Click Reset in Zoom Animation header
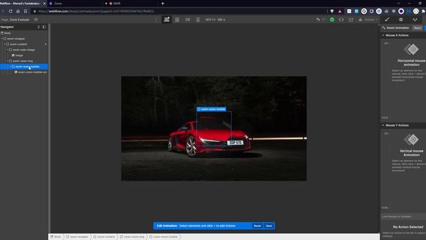 point(417,28)
